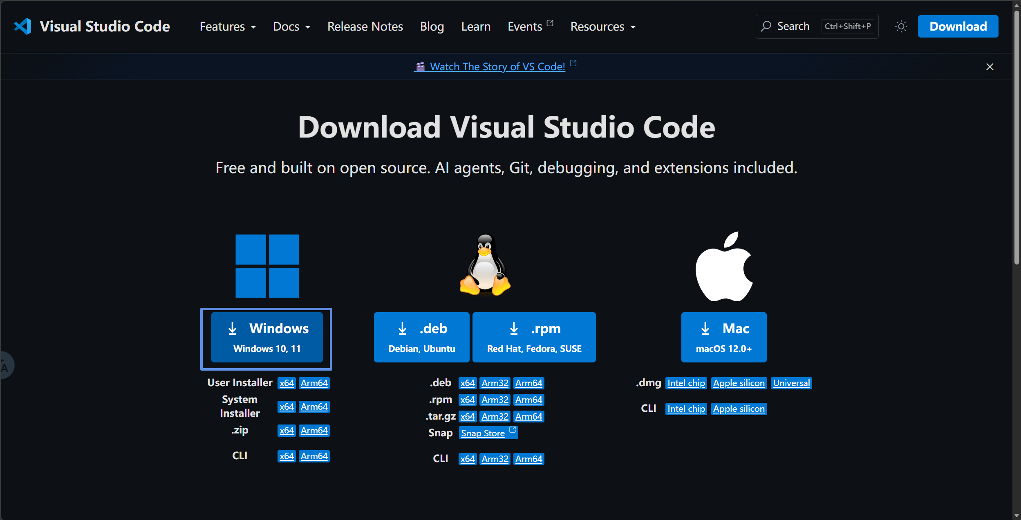This screenshot has width=1021, height=520.
Task: Click the magnifier search icon
Action: point(766,27)
